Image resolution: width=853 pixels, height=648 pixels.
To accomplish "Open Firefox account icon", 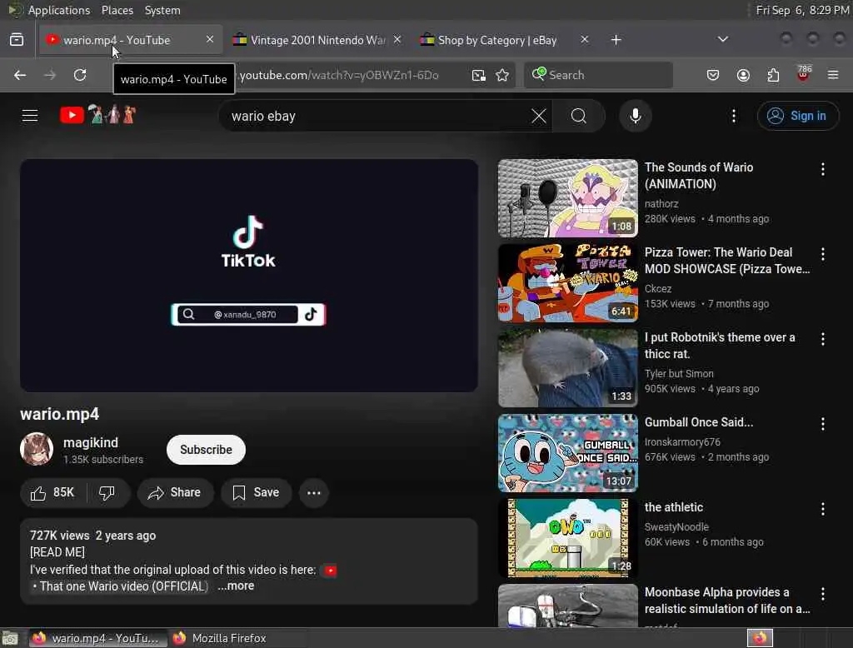I will pos(743,75).
